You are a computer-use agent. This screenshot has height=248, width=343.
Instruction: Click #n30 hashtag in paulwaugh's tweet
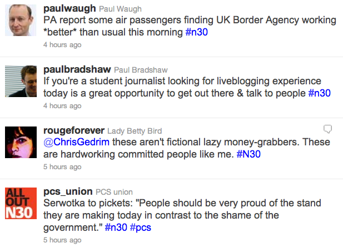click(x=198, y=33)
